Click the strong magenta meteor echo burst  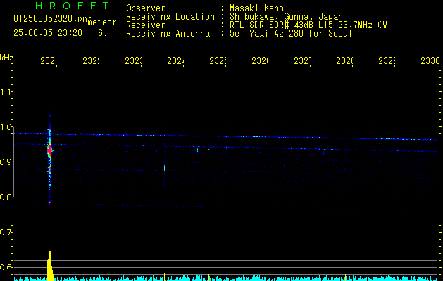(50, 150)
